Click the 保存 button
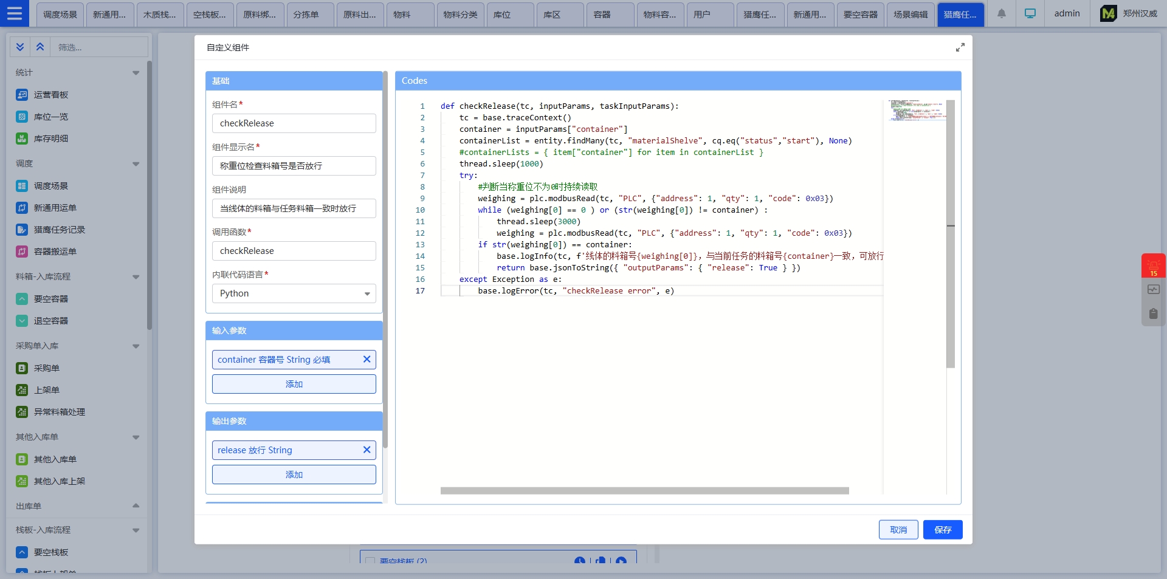Screen dimensions: 1167x579 point(942,530)
